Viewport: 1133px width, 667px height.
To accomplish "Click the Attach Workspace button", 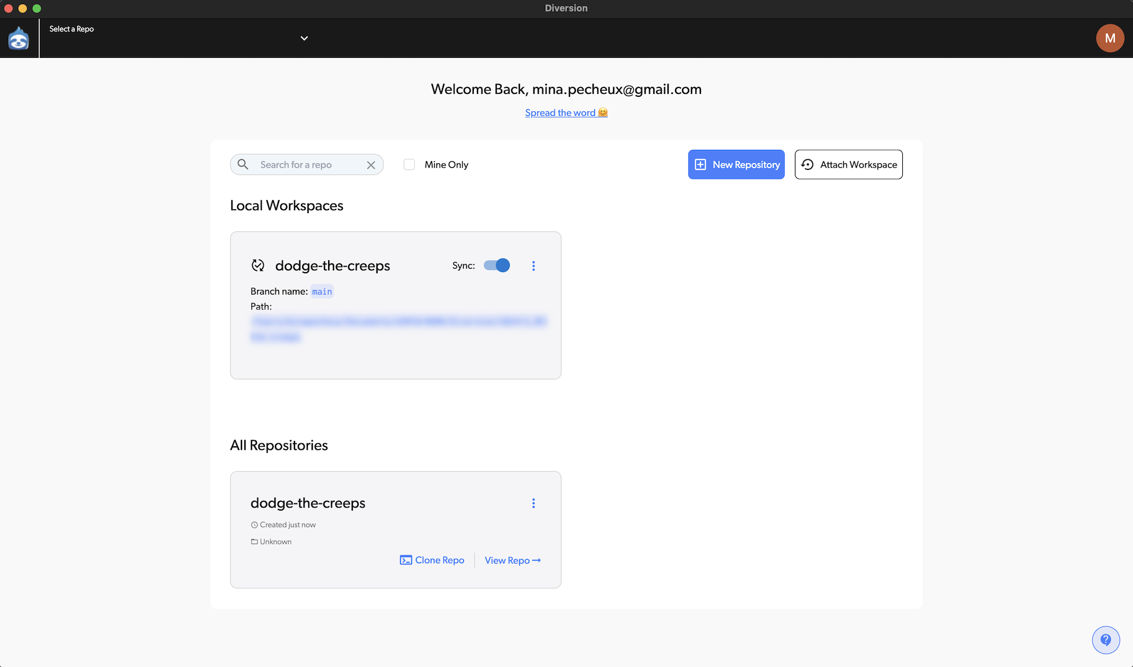I will point(848,165).
